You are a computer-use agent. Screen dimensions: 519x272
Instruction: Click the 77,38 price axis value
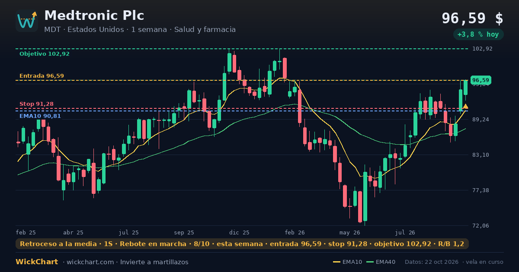[481, 190]
